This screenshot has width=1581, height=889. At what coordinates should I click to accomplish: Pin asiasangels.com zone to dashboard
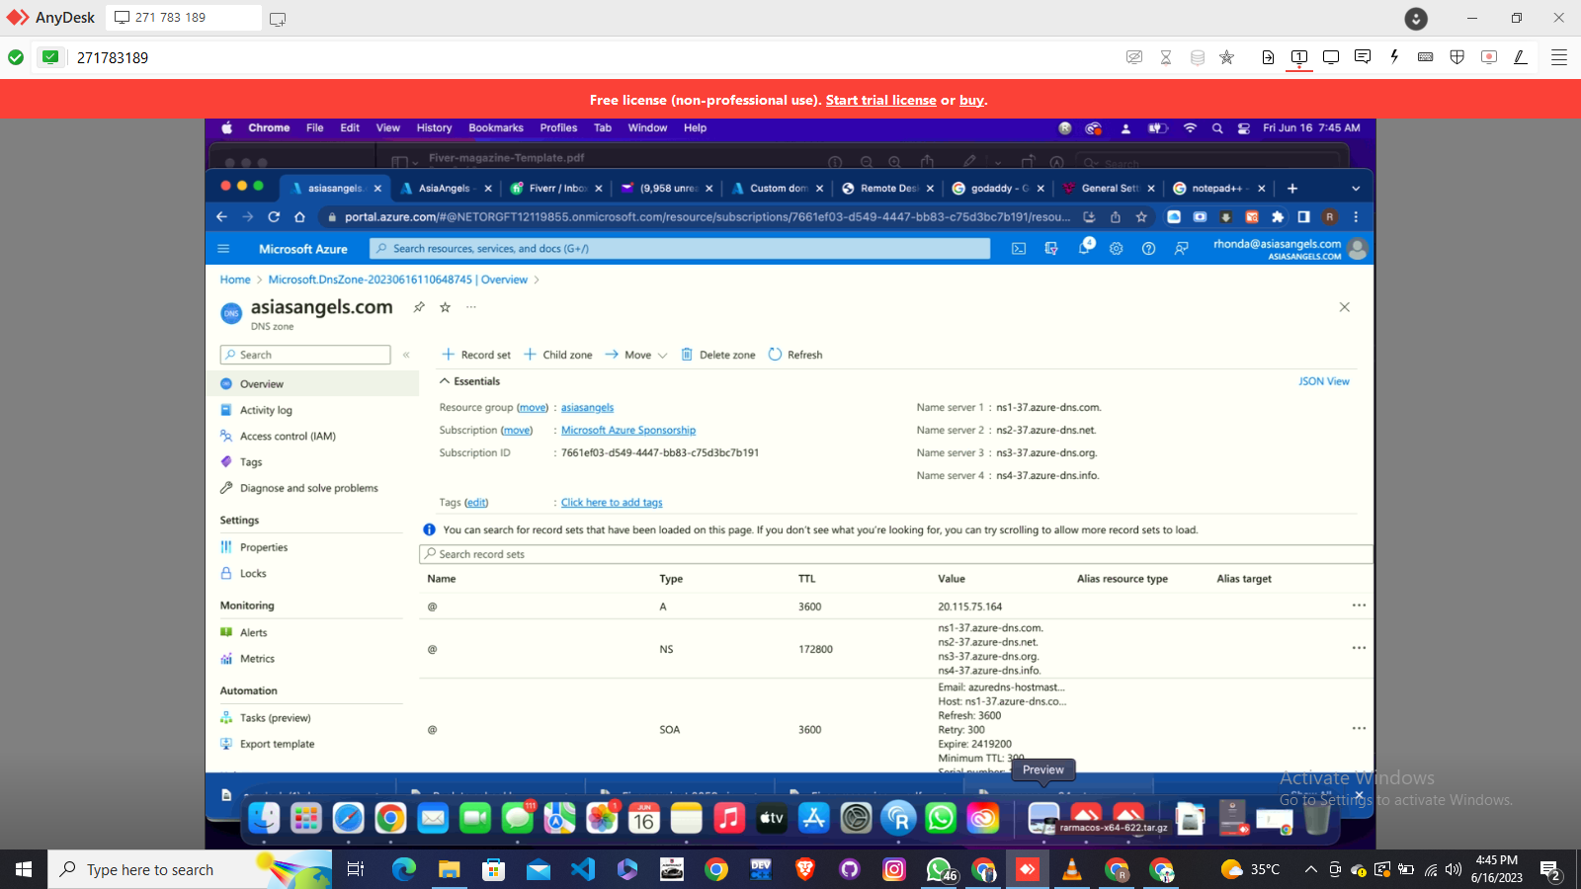click(x=419, y=307)
